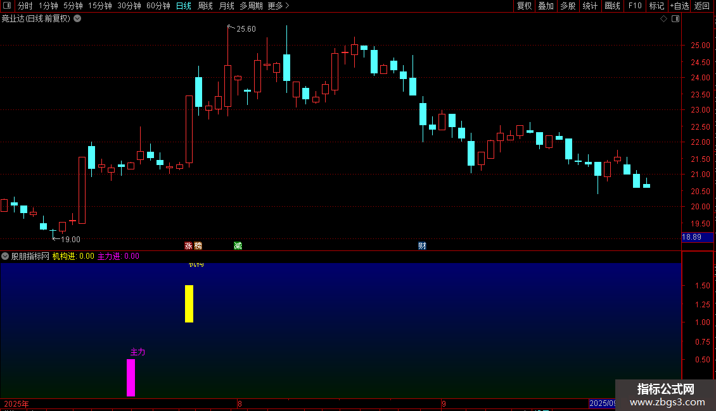
Task: Open dropdown next to 竞业达 chart title
Action: (x=78, y=19)
